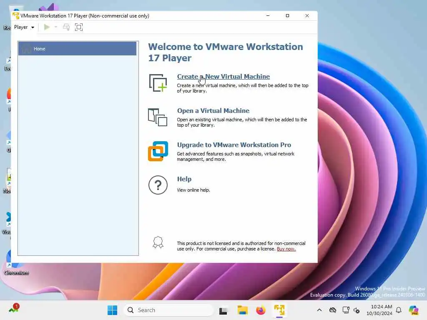
Task: Open the Help link
Action: [184, 179]
